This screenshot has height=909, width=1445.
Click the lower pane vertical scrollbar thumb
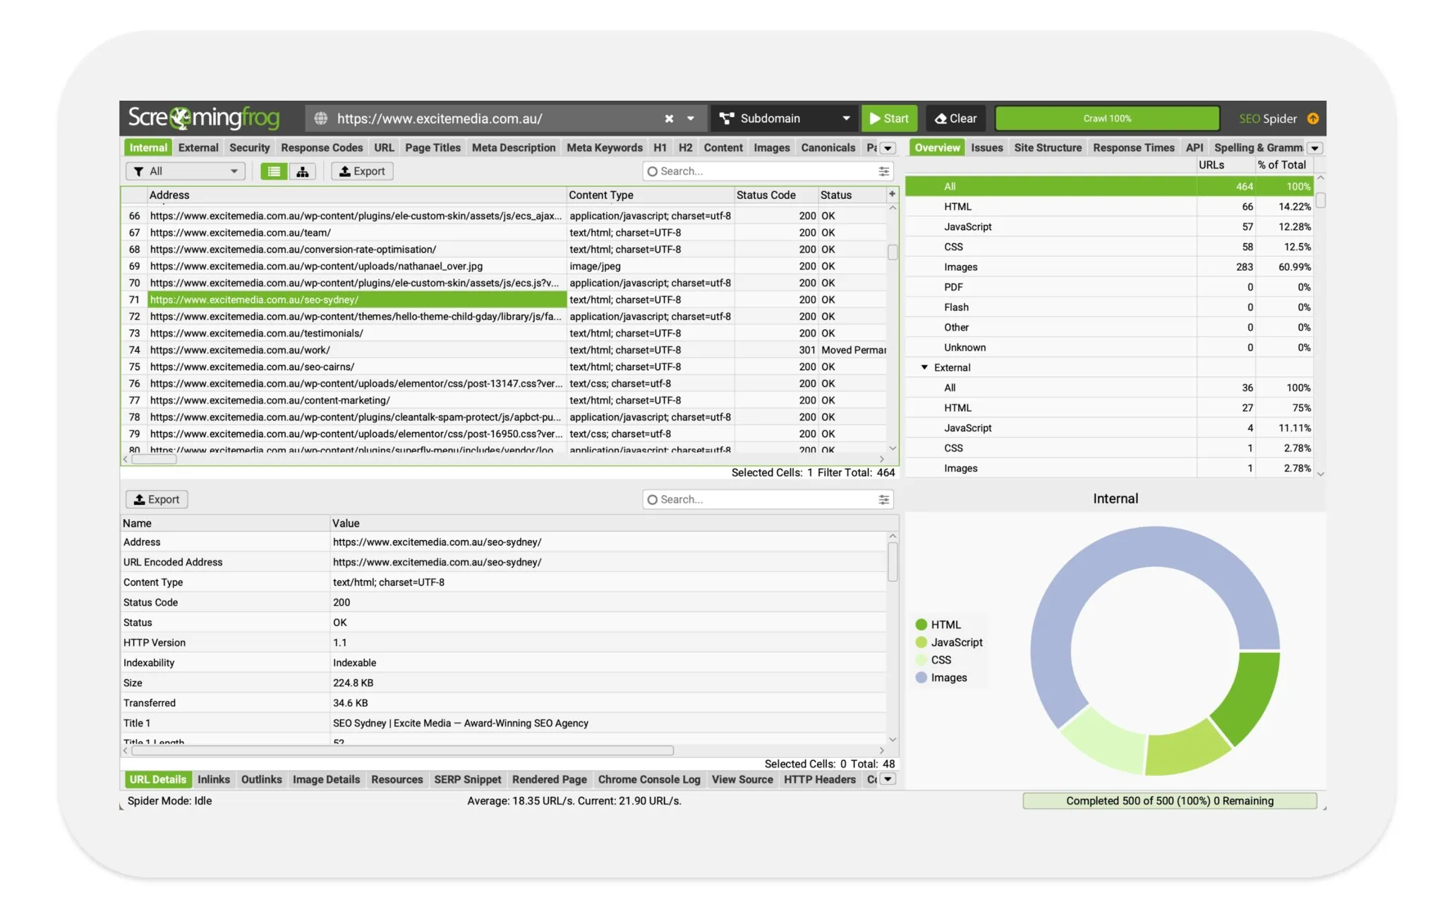(893, 562)
